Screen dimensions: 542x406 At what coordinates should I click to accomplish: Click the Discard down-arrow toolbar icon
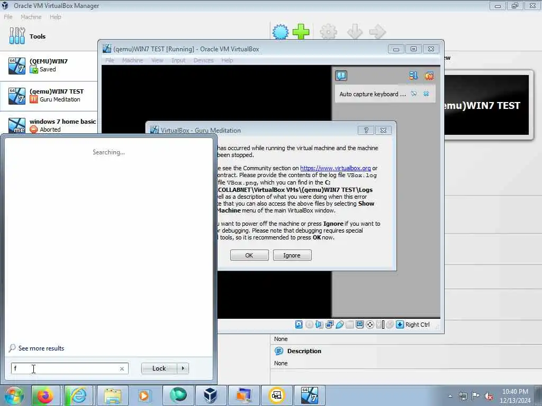point(355,32)
